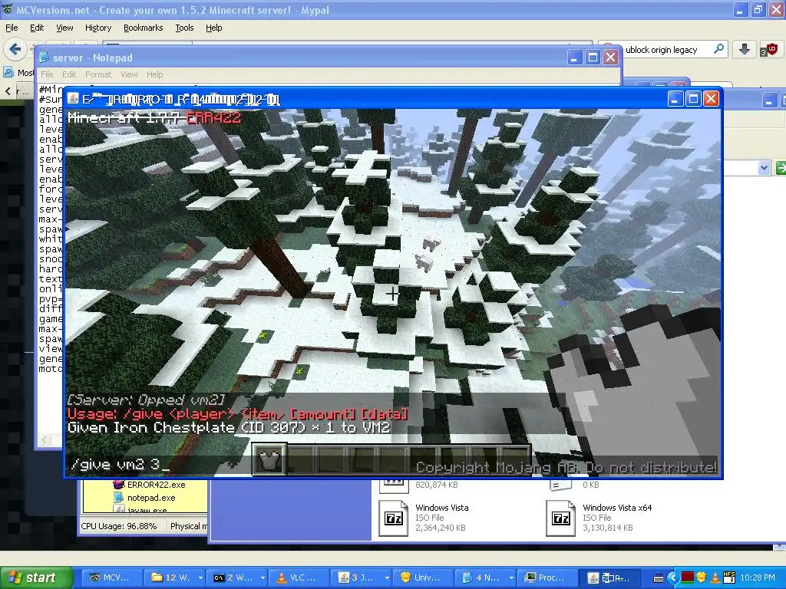Click the VLC cone tray icon
The image size is (786, 589).
[715, 577]
